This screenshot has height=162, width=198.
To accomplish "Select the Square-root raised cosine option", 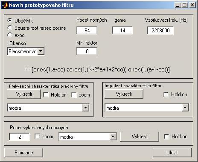I will tap(10, 28).
